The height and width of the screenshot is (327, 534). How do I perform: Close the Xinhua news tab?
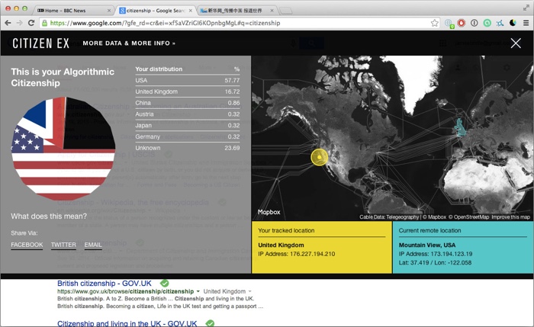click(272, 11)
